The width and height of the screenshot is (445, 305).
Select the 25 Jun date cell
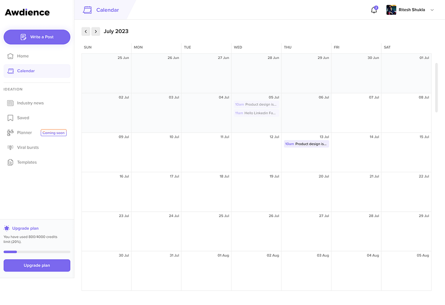point(106,73)
